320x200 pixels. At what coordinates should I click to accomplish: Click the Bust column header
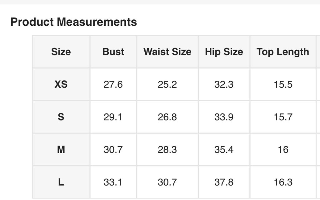[113, 52]
